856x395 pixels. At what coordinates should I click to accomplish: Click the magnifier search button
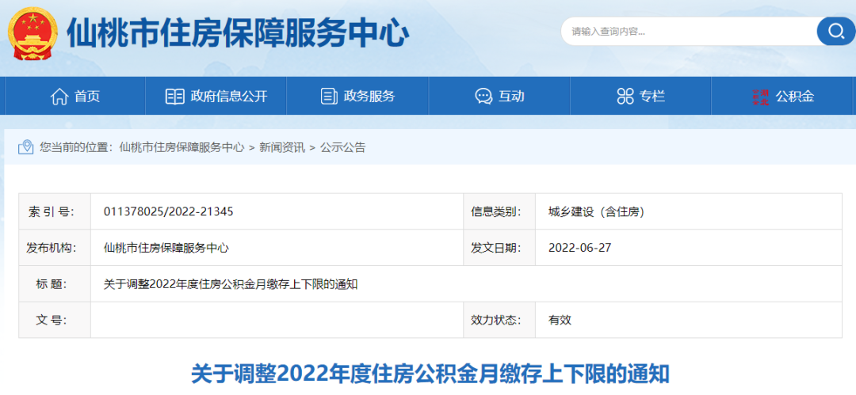click(835, 31)
